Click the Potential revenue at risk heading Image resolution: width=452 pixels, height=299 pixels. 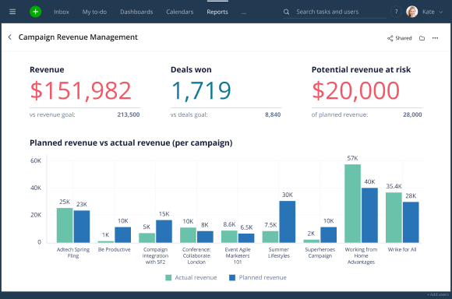(x=361, y=70)
